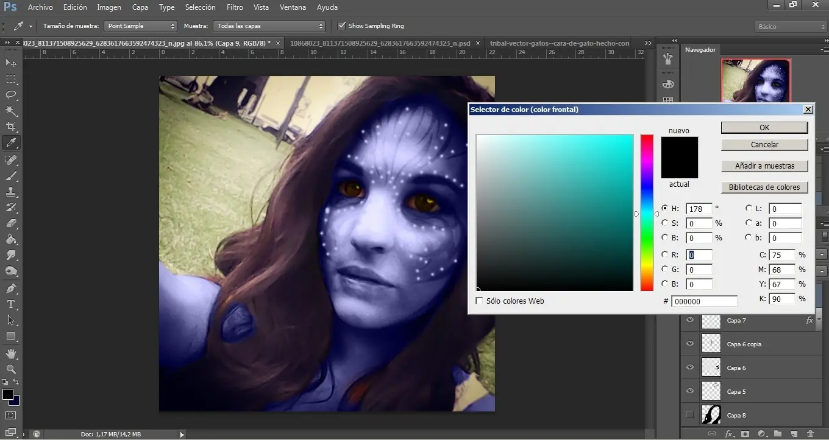Hide layer Capa 5 eye icon
The width and height of the screenshot is (829, 440).
(690, 391)
